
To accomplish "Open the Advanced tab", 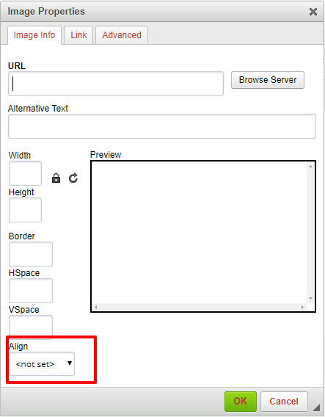I will [x=122, y=35].
